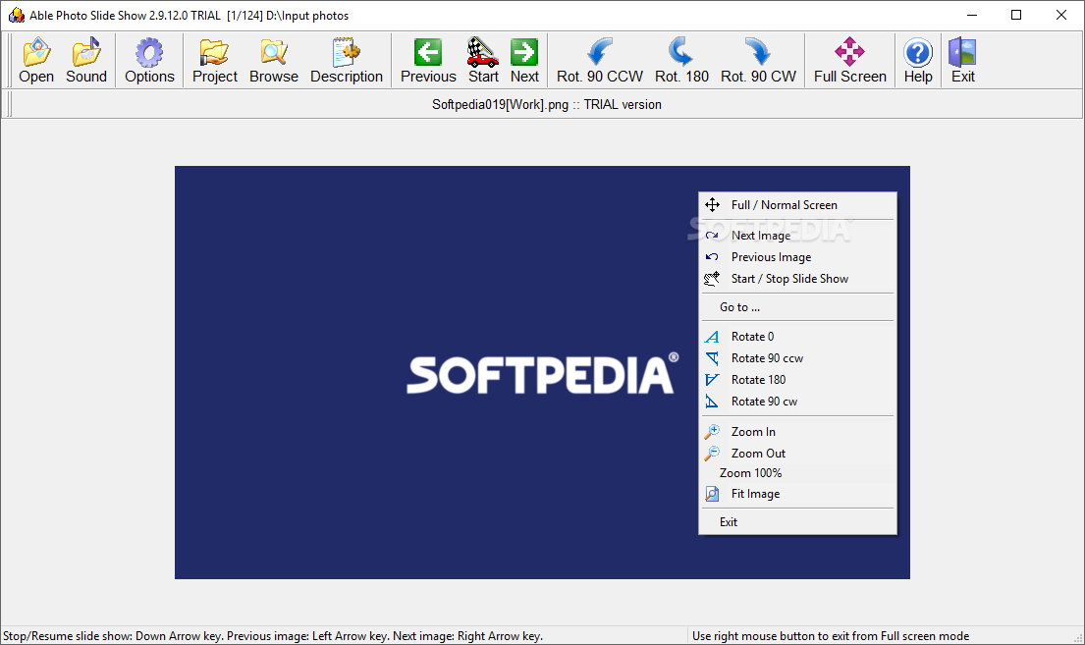Minimize the application window
The image size is (1085, 645).
[x=971, y=16]
